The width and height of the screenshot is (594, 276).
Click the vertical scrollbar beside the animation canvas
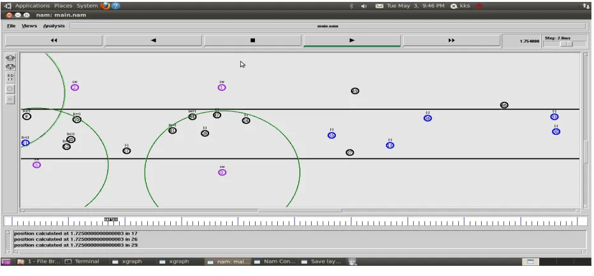click(586, 130)
